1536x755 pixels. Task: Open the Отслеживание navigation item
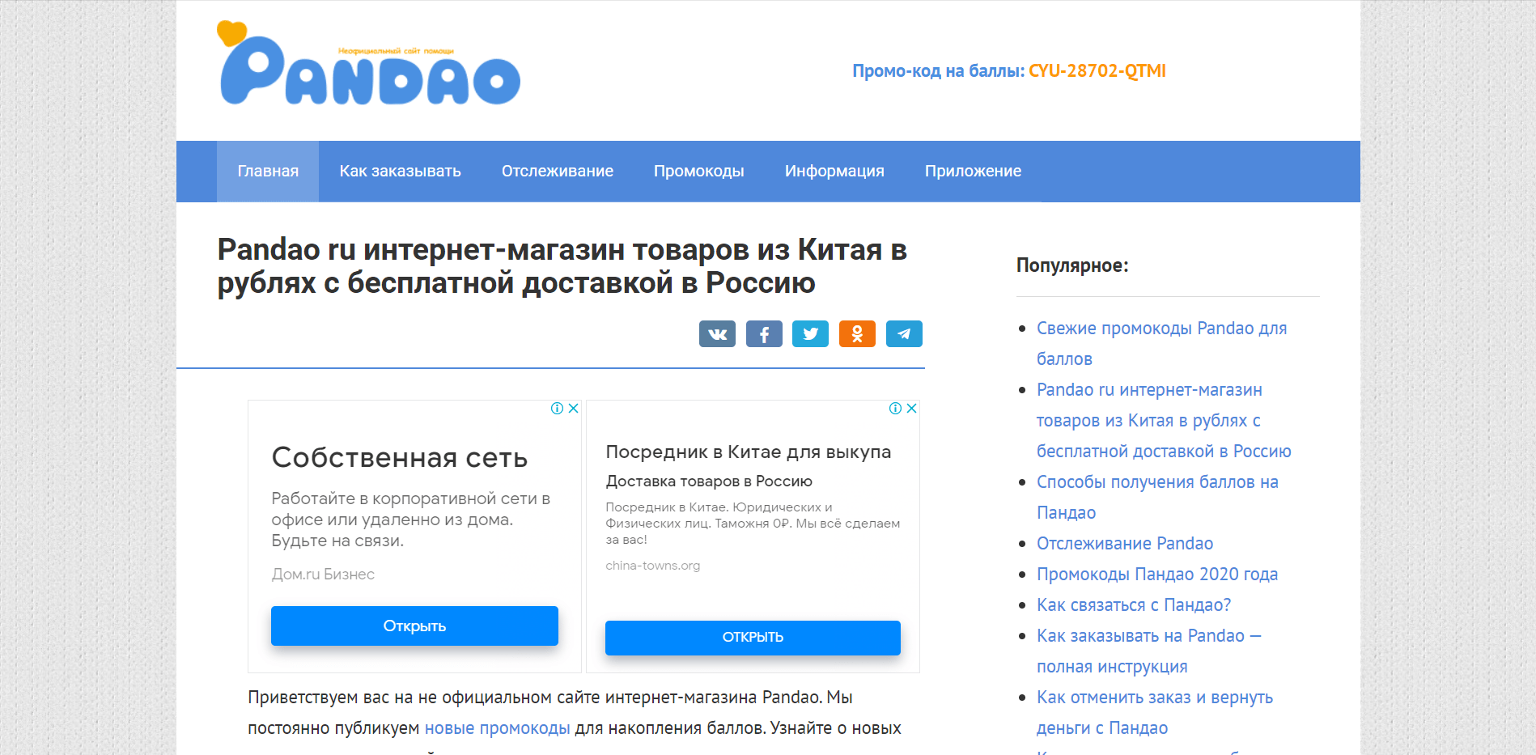click(x=557, y=172)
